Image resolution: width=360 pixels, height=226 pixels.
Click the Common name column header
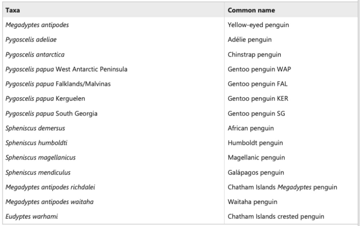[x=252, y=10]
